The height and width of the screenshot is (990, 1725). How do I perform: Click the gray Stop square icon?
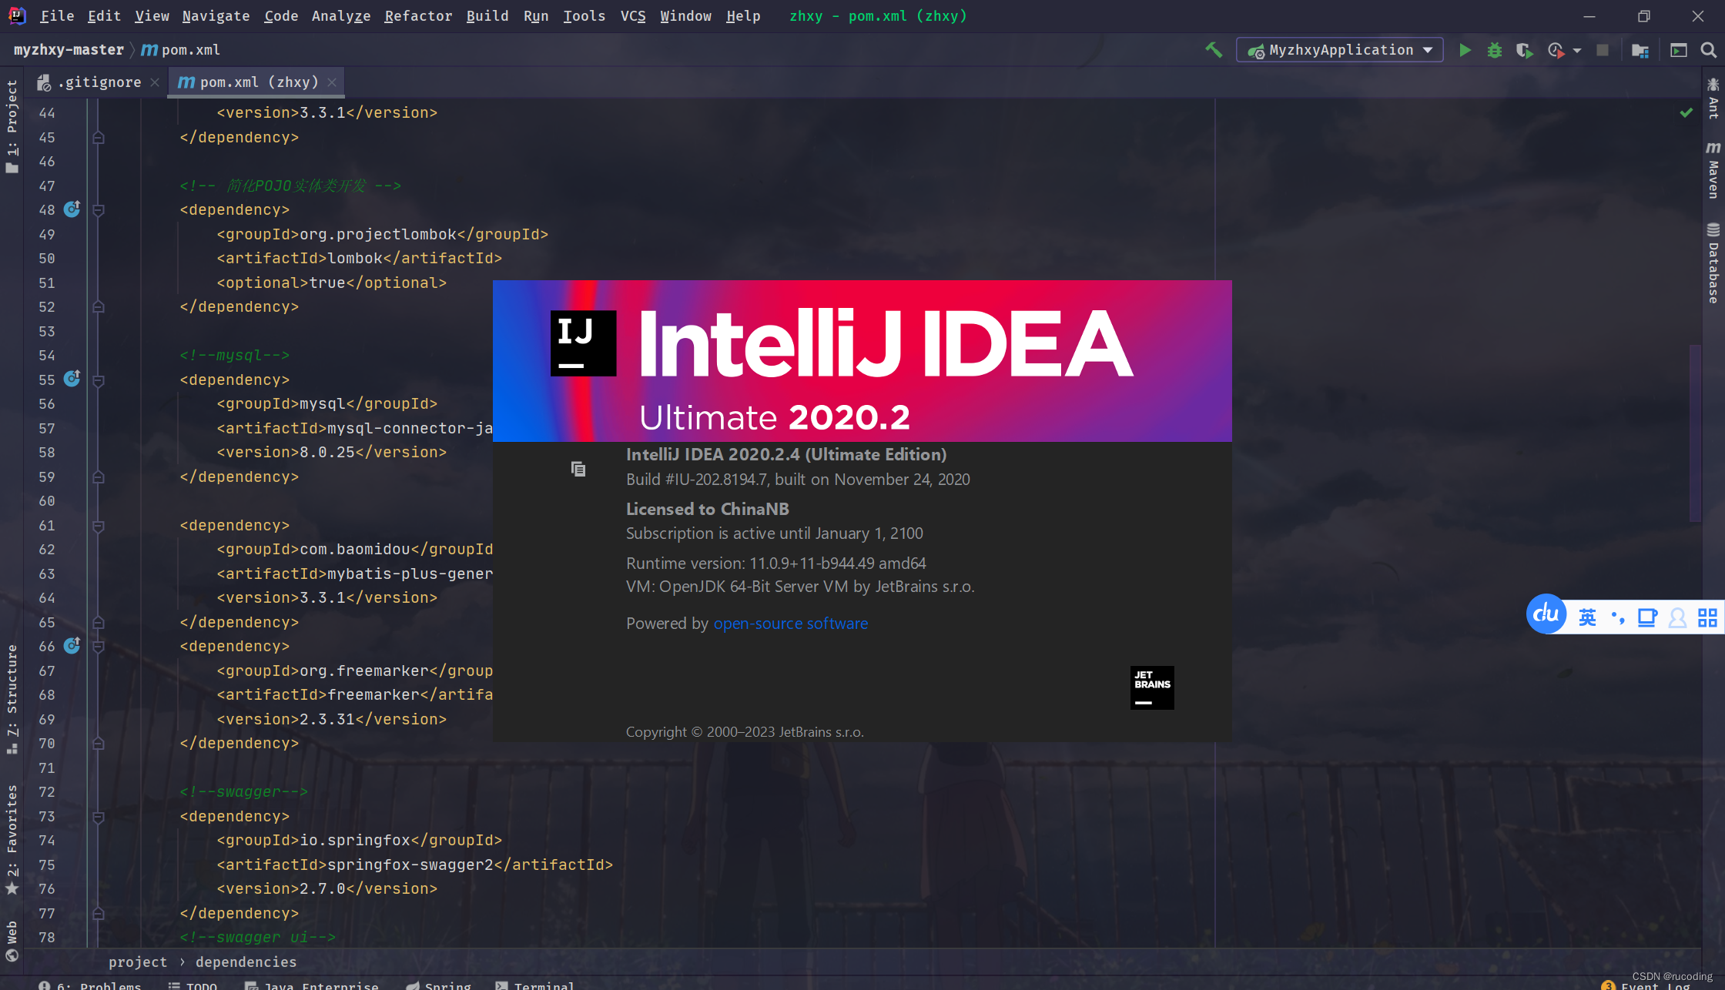tap(1603, 50)
